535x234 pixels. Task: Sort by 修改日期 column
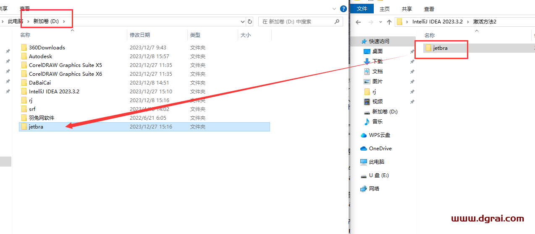(140, 35)
